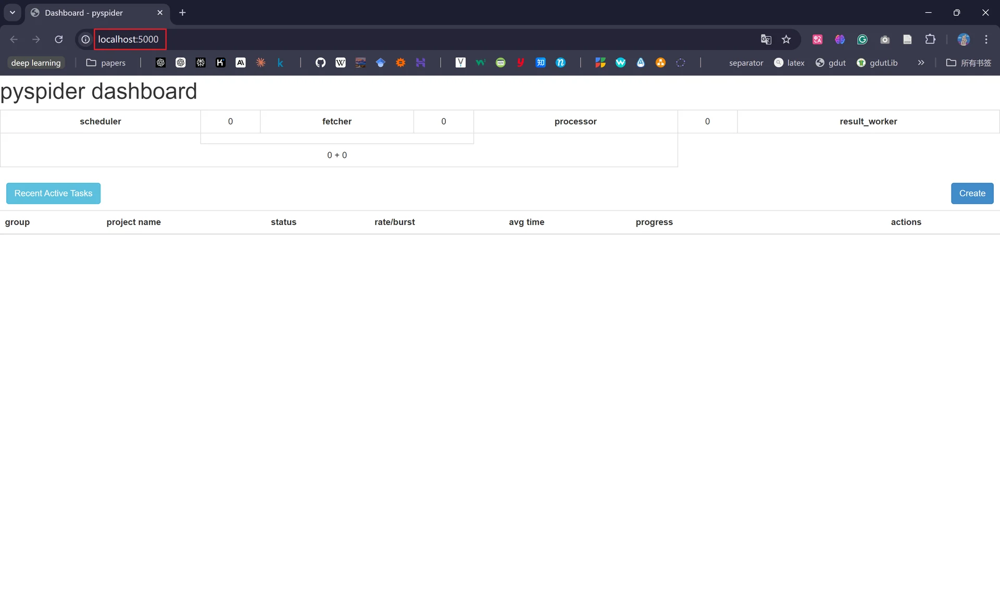Bookmark this page with the star
Image resolution: width=1000 pixels, height=595 pixels.
pyautogui.click(x=786, y=40)
